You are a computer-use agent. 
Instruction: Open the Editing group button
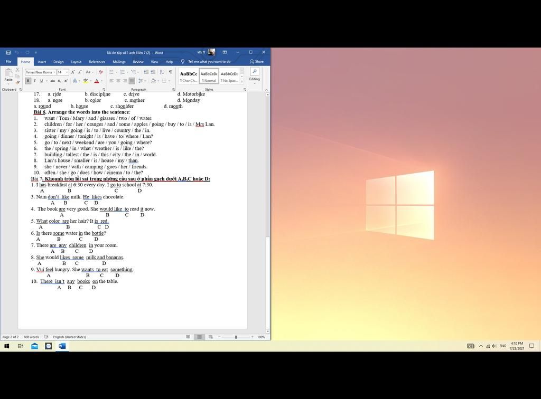click(x=255, y=75)
